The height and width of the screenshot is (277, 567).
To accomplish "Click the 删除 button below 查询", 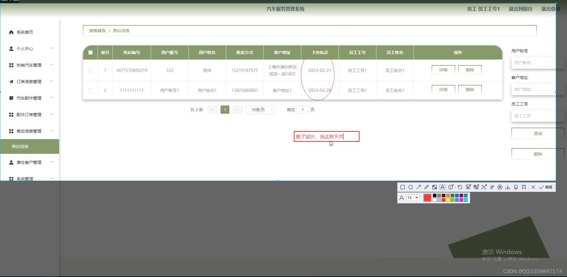I will [x=538, y=154].
